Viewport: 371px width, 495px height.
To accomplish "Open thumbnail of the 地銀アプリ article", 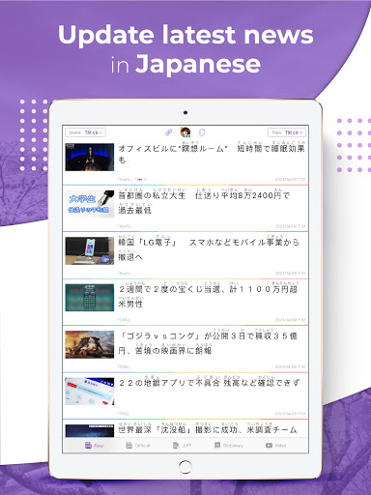I will coord(90,392).
